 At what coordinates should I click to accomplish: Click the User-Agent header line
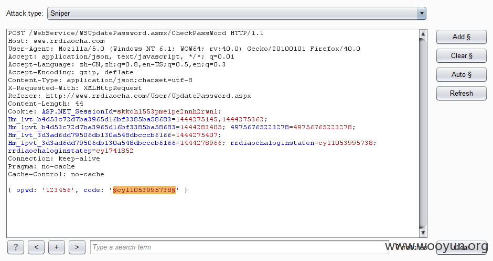(x=184, y=49)
